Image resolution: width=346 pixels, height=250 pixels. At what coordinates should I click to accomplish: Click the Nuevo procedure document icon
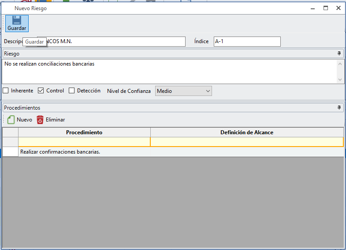click(x=11, y=120)
